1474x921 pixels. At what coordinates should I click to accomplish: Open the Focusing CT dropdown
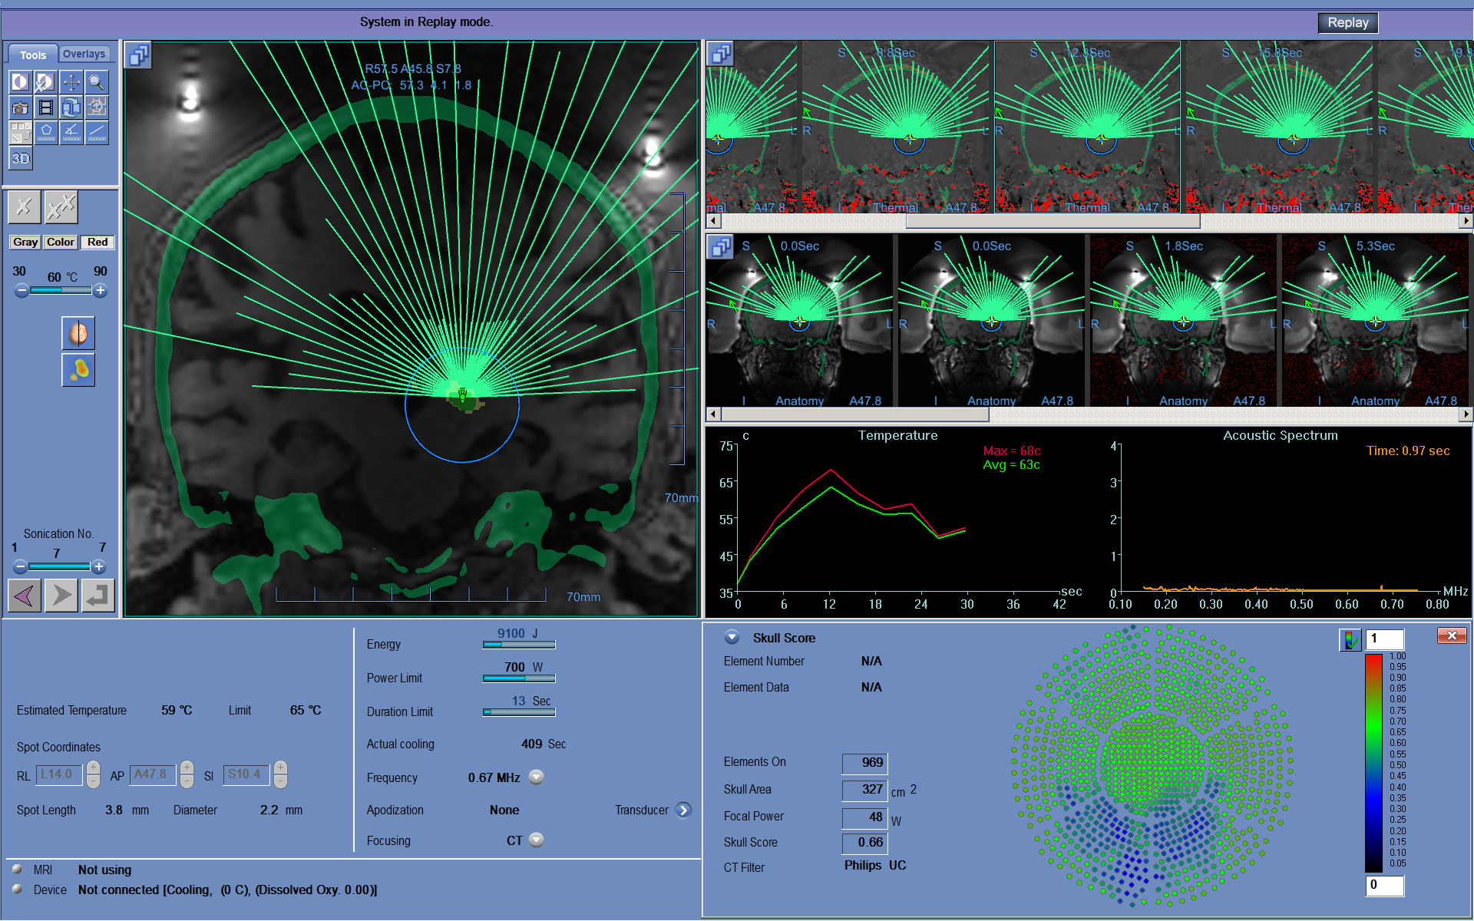(537, 840)
